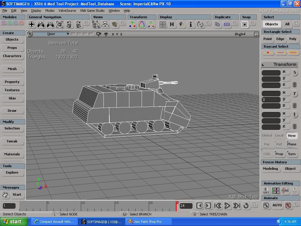Collapse the Transform panel triangle
Viewport: 301px width, 226px height.
(x=263, y=65)
